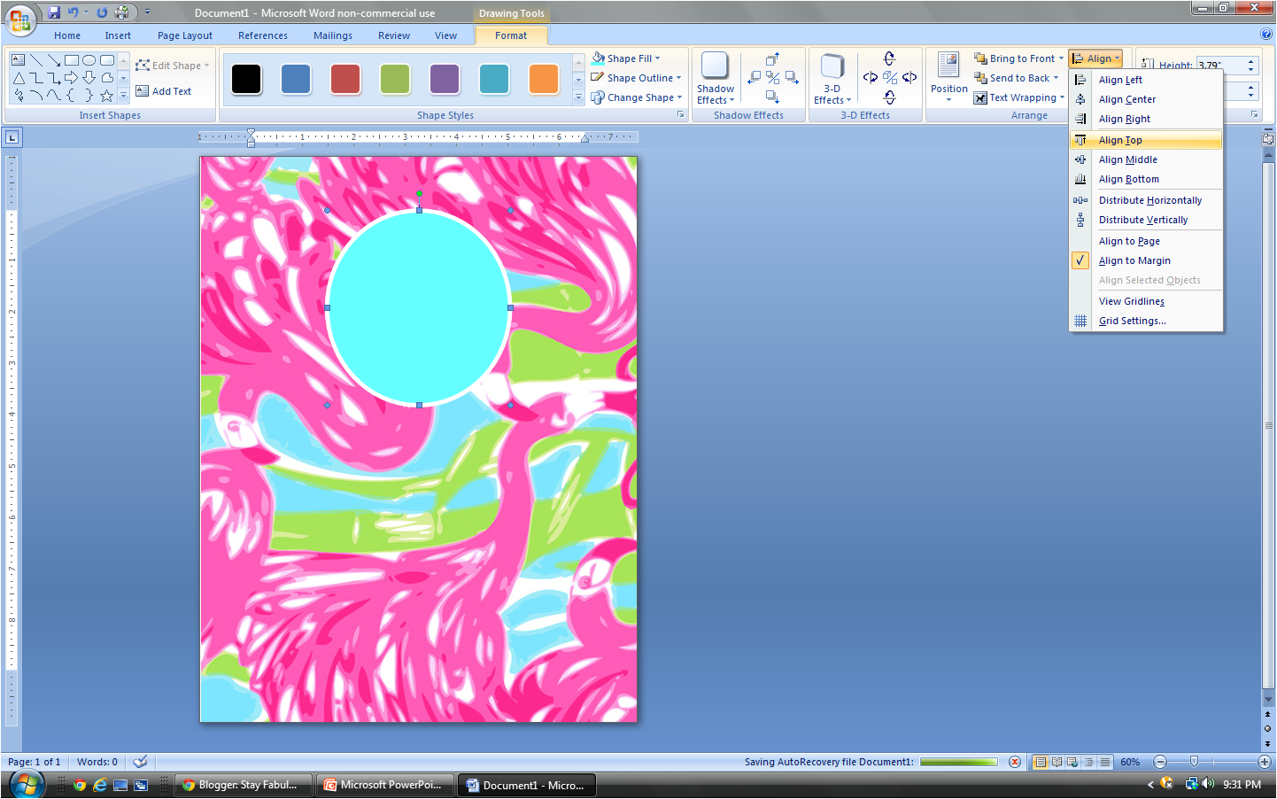Click the 60% zoom level button
The width and height of the screenshot is (1277, 799).
(1130, 762)
